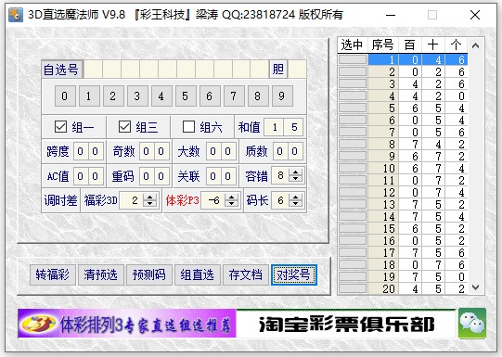Click the app icon in title bar

click(x=16, y=15)
